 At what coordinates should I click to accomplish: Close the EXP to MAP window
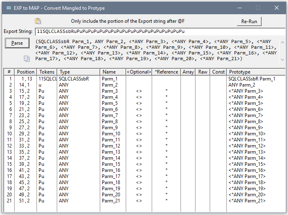point(277,7)
